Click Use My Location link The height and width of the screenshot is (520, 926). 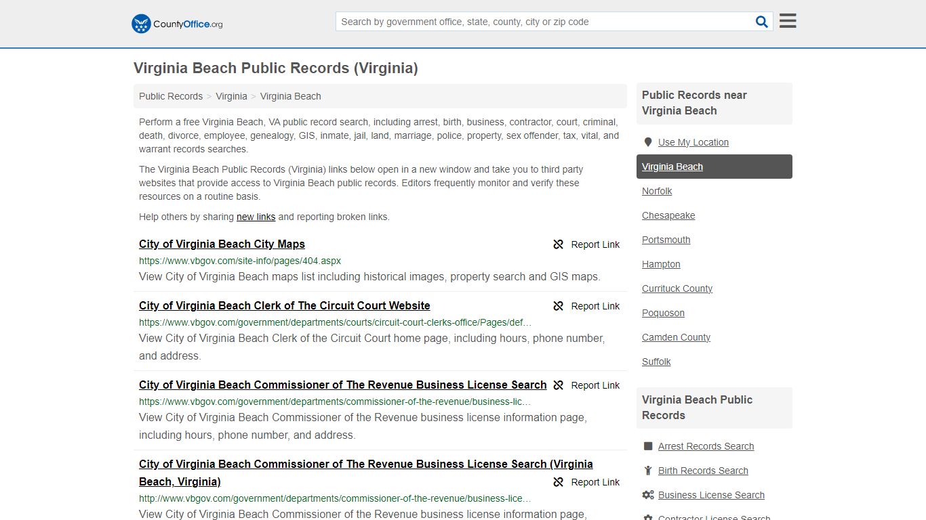coord(693,142)
